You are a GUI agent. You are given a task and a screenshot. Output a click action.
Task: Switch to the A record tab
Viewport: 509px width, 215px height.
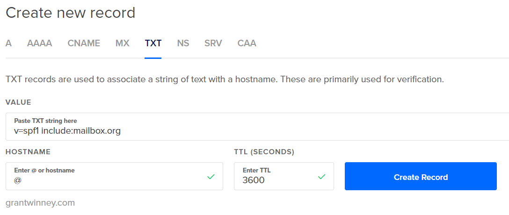pos(8,43)
